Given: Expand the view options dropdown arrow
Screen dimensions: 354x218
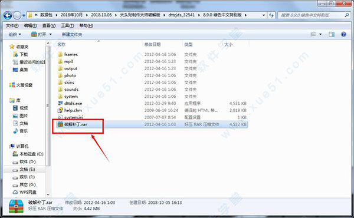Looking at the screenshot, I should [x=320, y=34].
